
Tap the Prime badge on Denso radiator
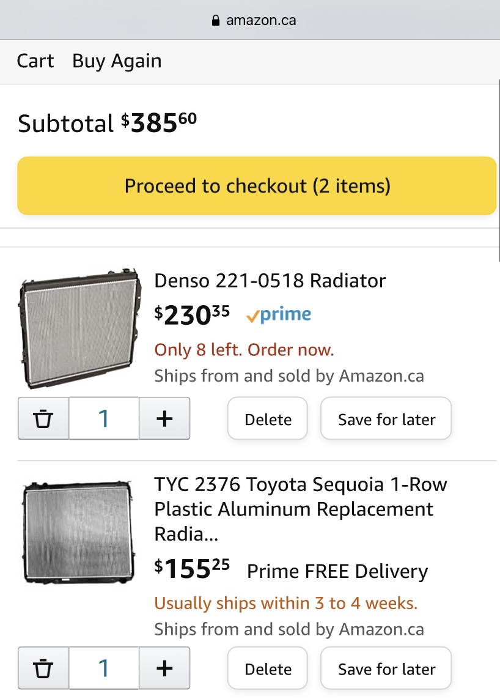279,315
